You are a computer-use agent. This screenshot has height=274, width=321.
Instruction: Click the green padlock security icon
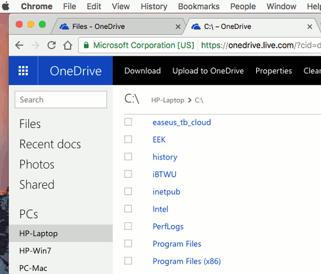(86, 45)
